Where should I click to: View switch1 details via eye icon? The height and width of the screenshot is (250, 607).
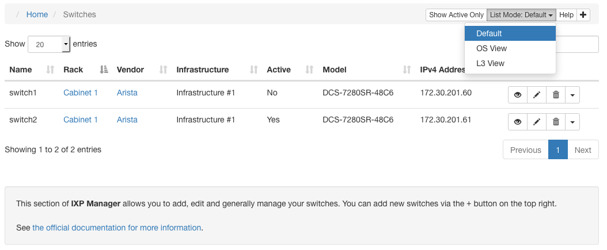tap(518, 95)
